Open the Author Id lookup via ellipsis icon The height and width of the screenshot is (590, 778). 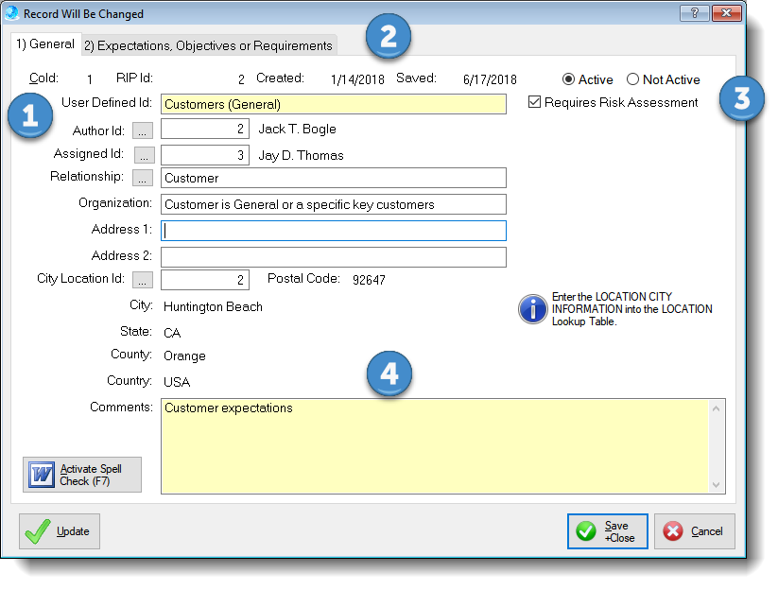coord(143,129)
